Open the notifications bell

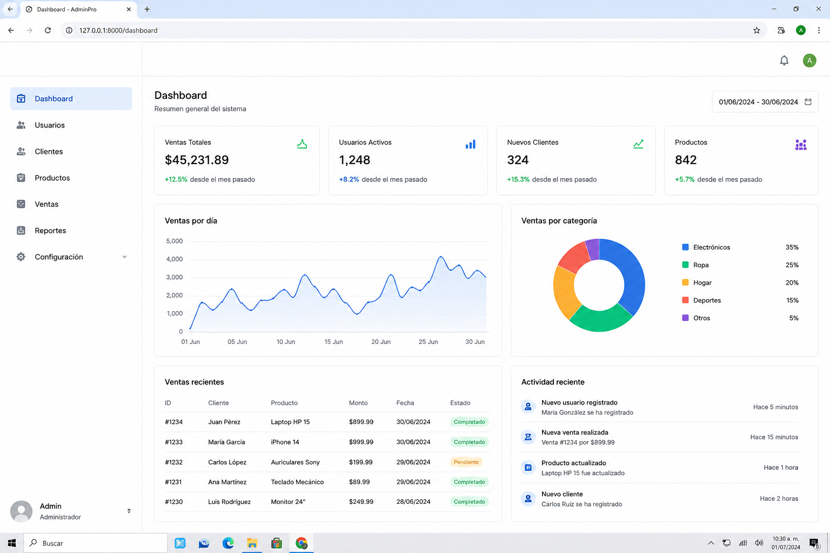[x=784, y=60]
